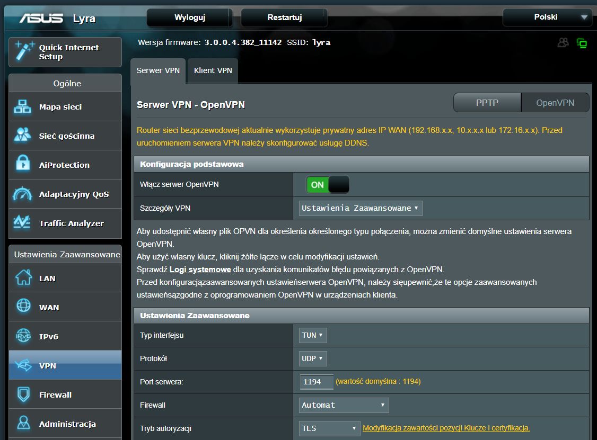Open the Adaptacyjny QoS menu item
This screenshot has height=440, width=597.
click(x=65, y=194)
